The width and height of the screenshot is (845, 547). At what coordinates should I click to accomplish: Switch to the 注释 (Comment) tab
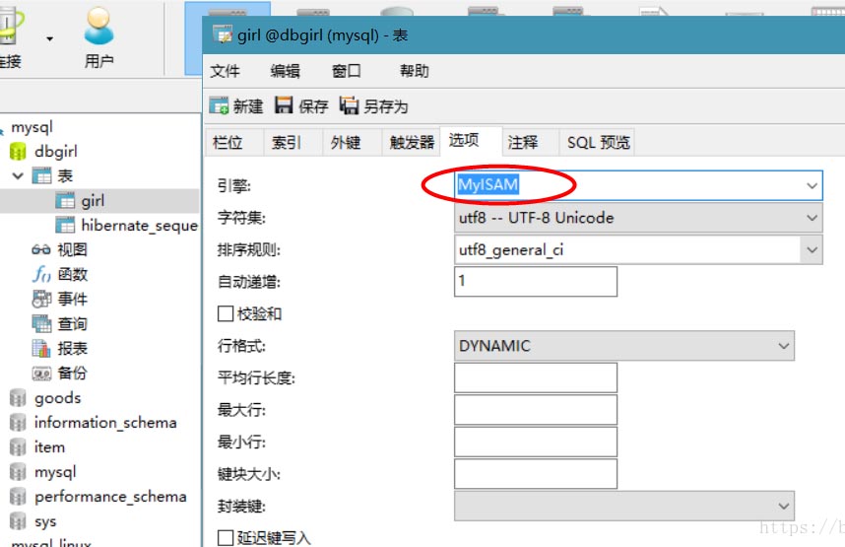pos(530,142)
